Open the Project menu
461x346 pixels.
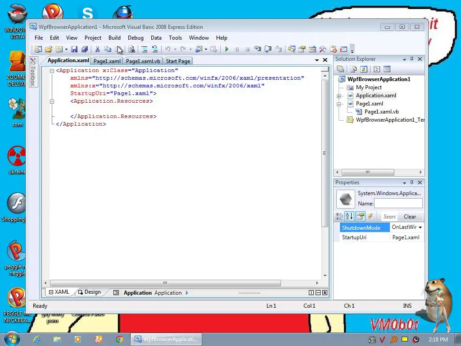pos(93,38)
